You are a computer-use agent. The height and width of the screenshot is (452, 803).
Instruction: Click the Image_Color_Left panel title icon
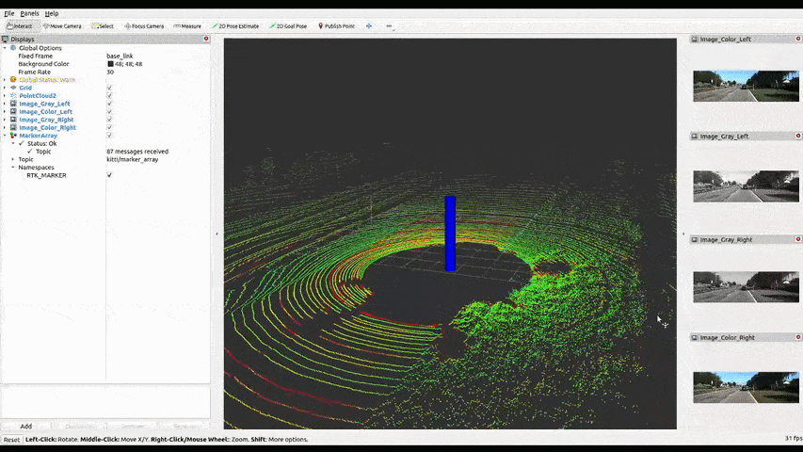(x=695, y=39)
